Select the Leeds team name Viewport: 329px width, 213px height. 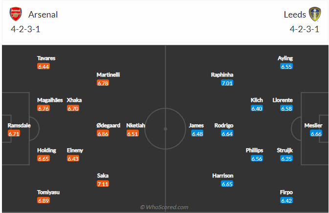click(295, 15)
